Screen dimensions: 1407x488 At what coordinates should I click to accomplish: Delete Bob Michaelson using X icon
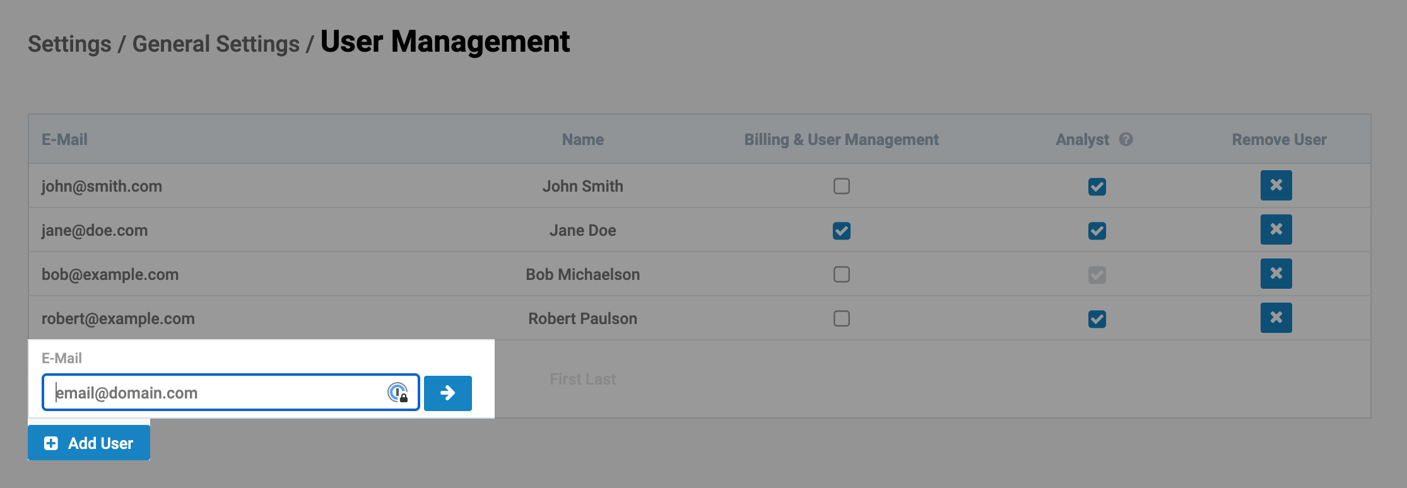(1276, 274)
